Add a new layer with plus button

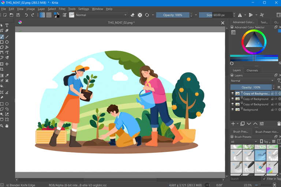coord(233,124)
